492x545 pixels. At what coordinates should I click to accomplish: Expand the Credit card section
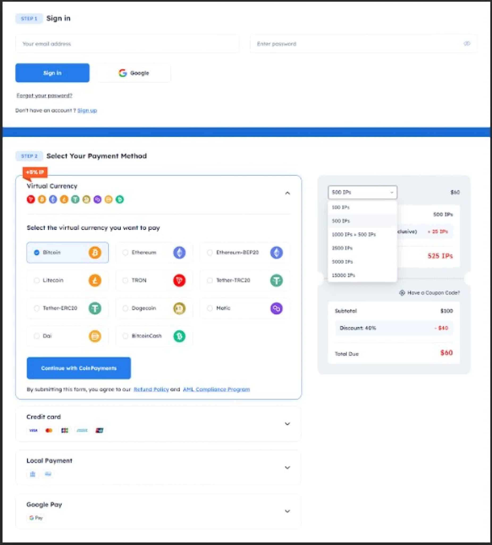(x=288, y=424)
